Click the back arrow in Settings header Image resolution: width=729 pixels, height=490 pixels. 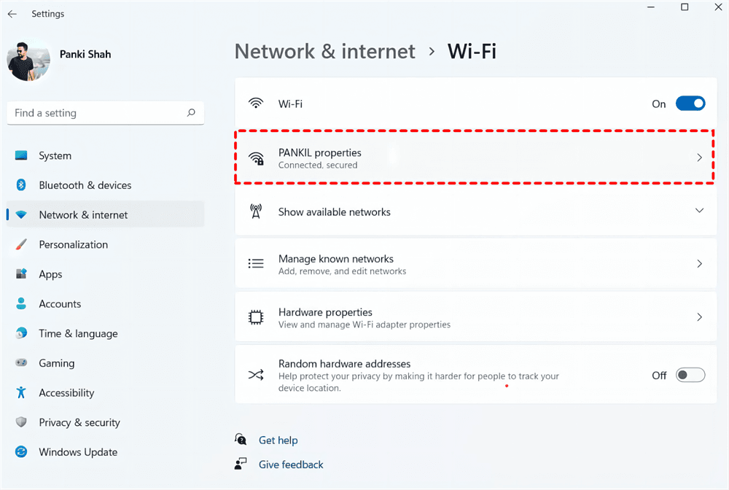pyautogui.click(x=12, y=14)
